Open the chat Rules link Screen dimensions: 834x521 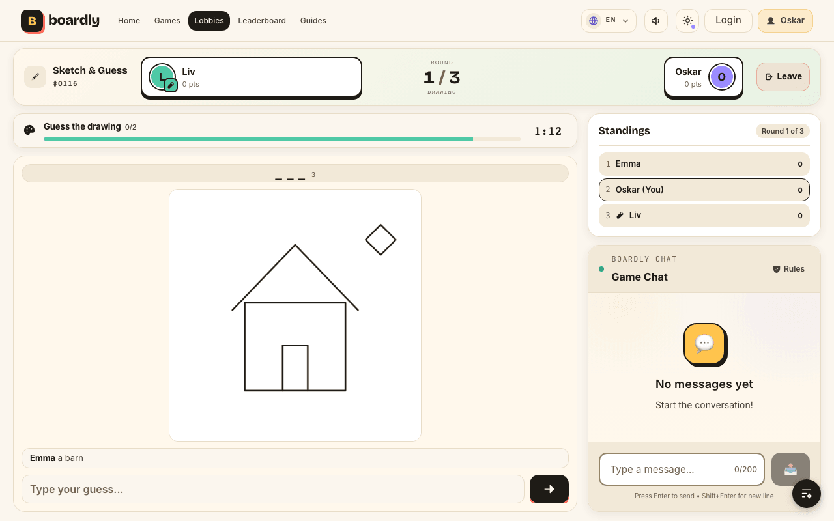[x=788, y=269]
